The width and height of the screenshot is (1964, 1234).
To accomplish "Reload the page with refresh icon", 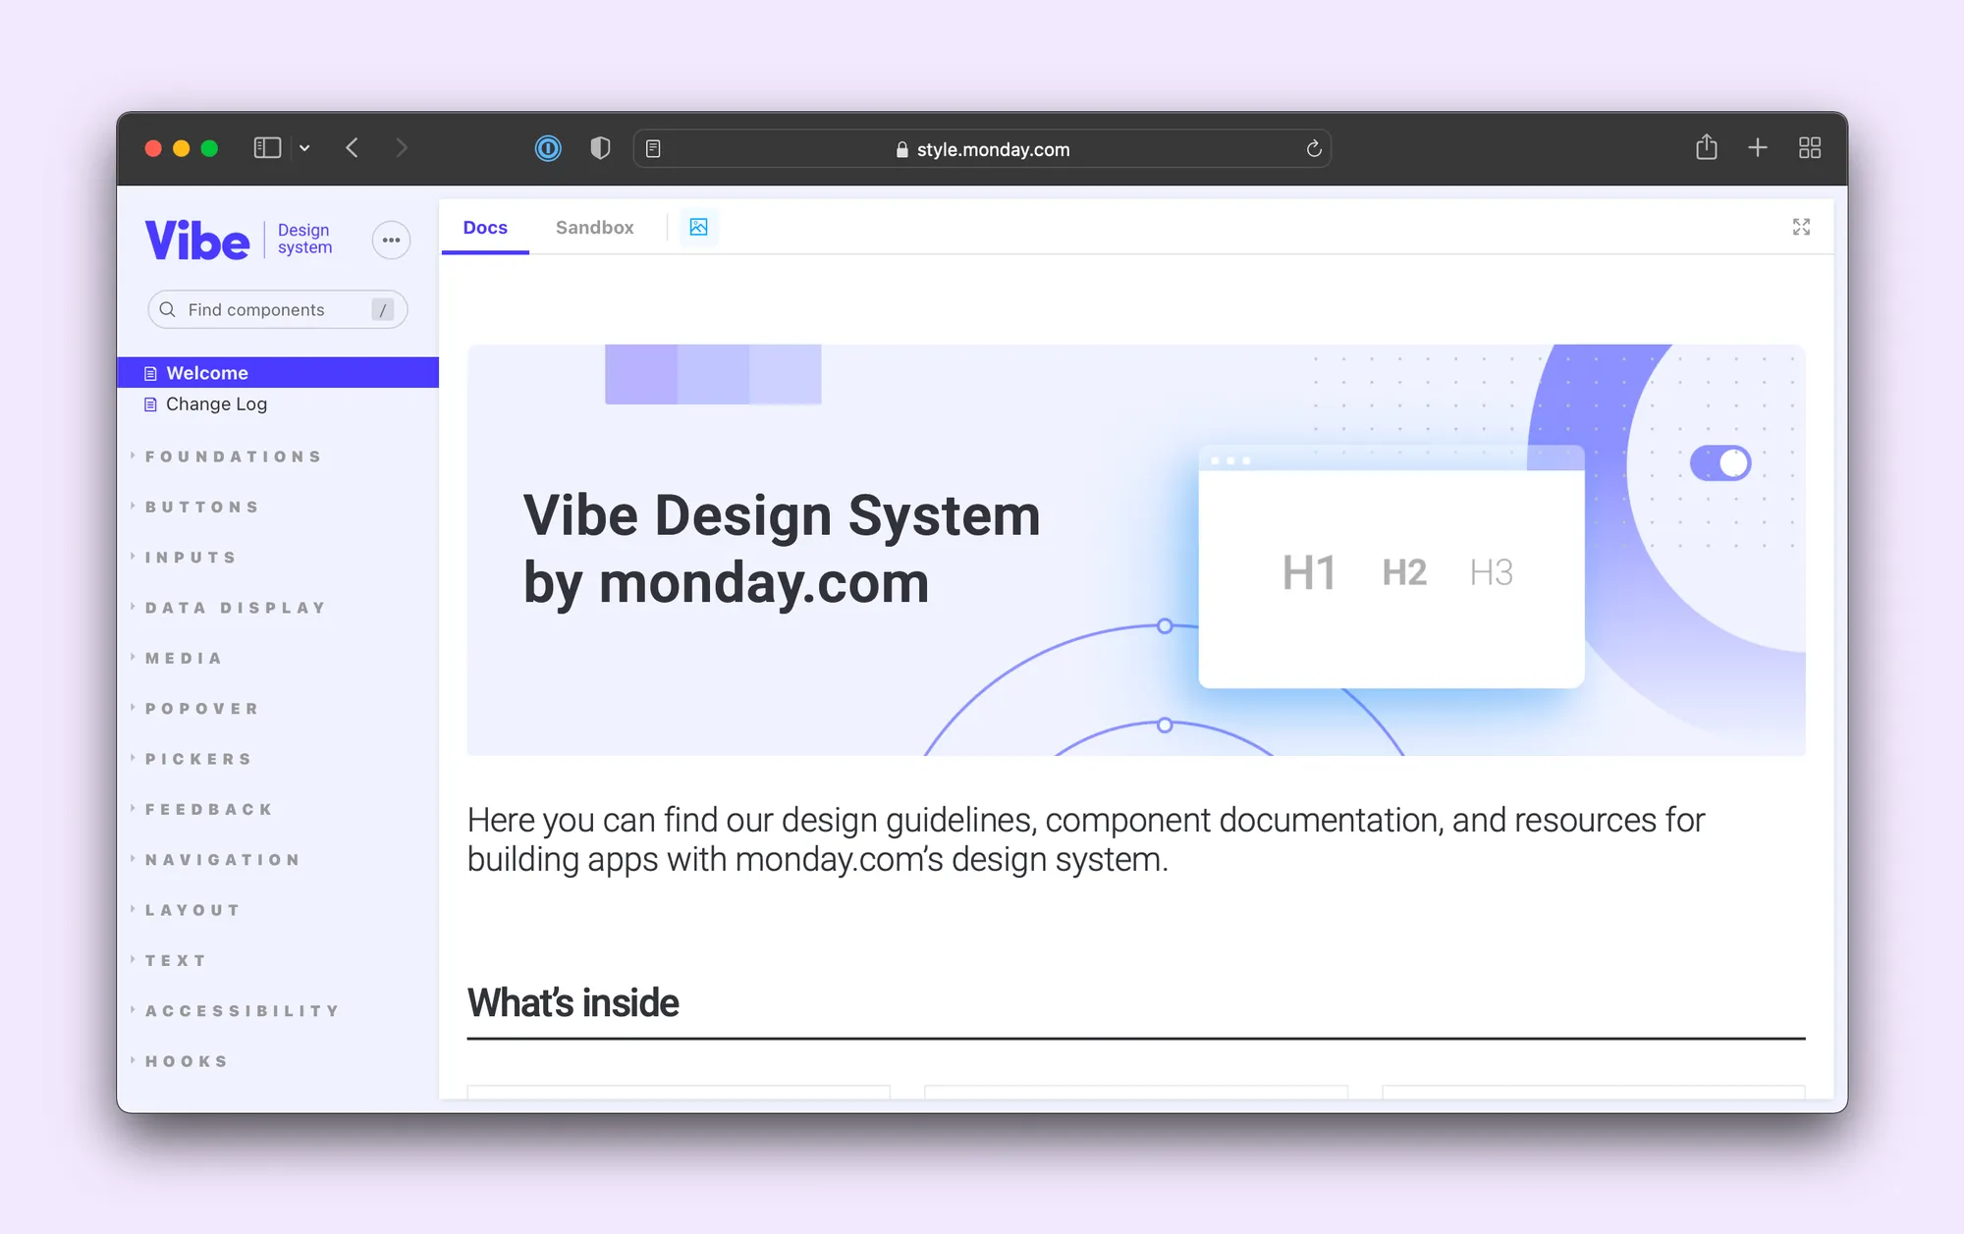I will pos(1314,149).
